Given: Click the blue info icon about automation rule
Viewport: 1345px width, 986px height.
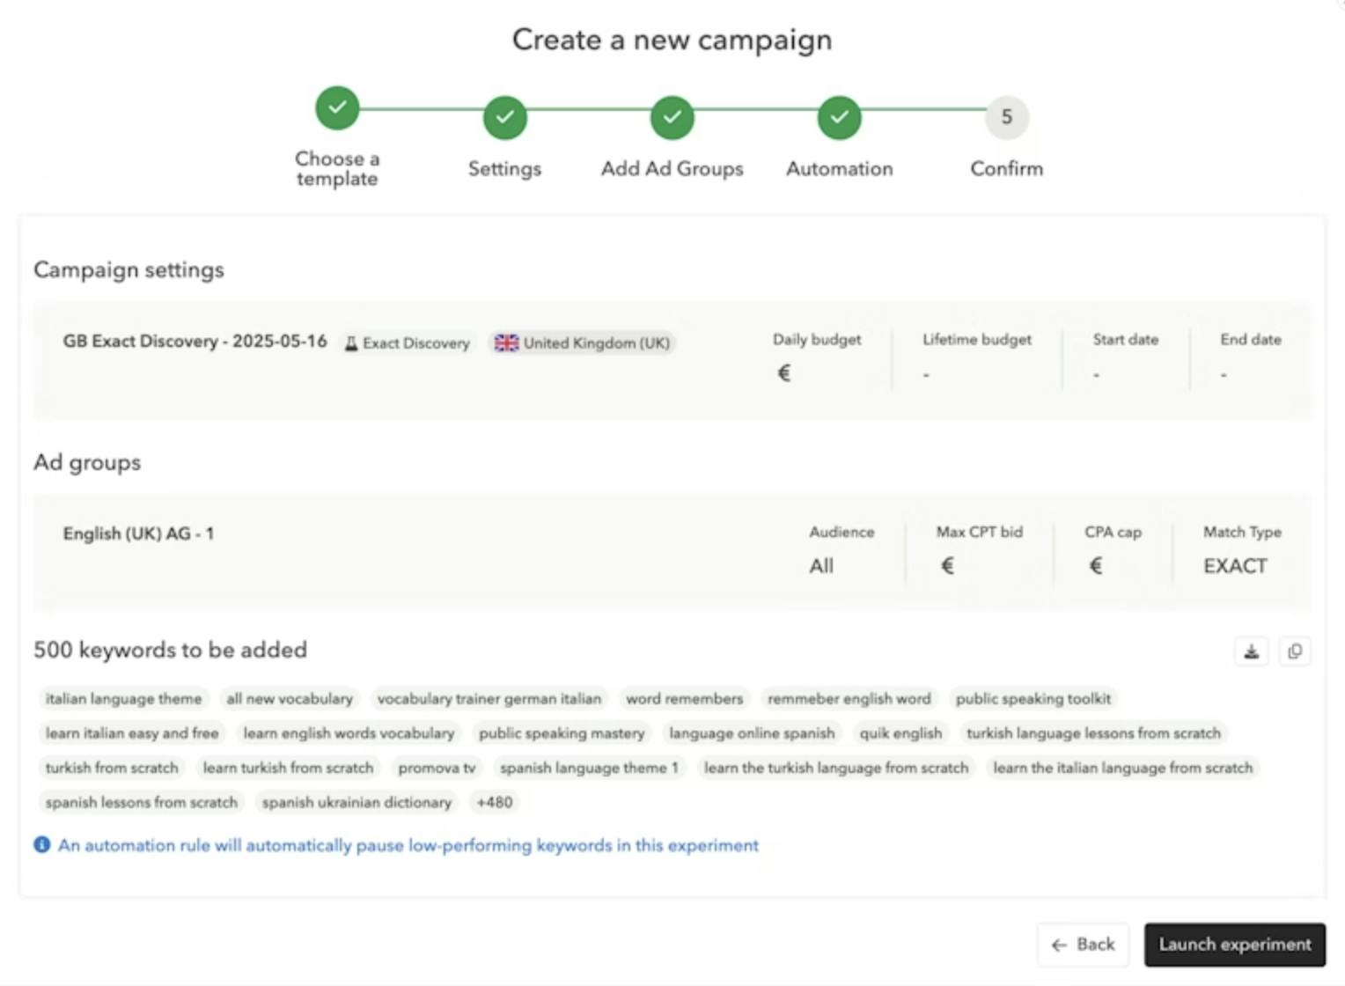Looking at the screenshot, I should 40,845.
